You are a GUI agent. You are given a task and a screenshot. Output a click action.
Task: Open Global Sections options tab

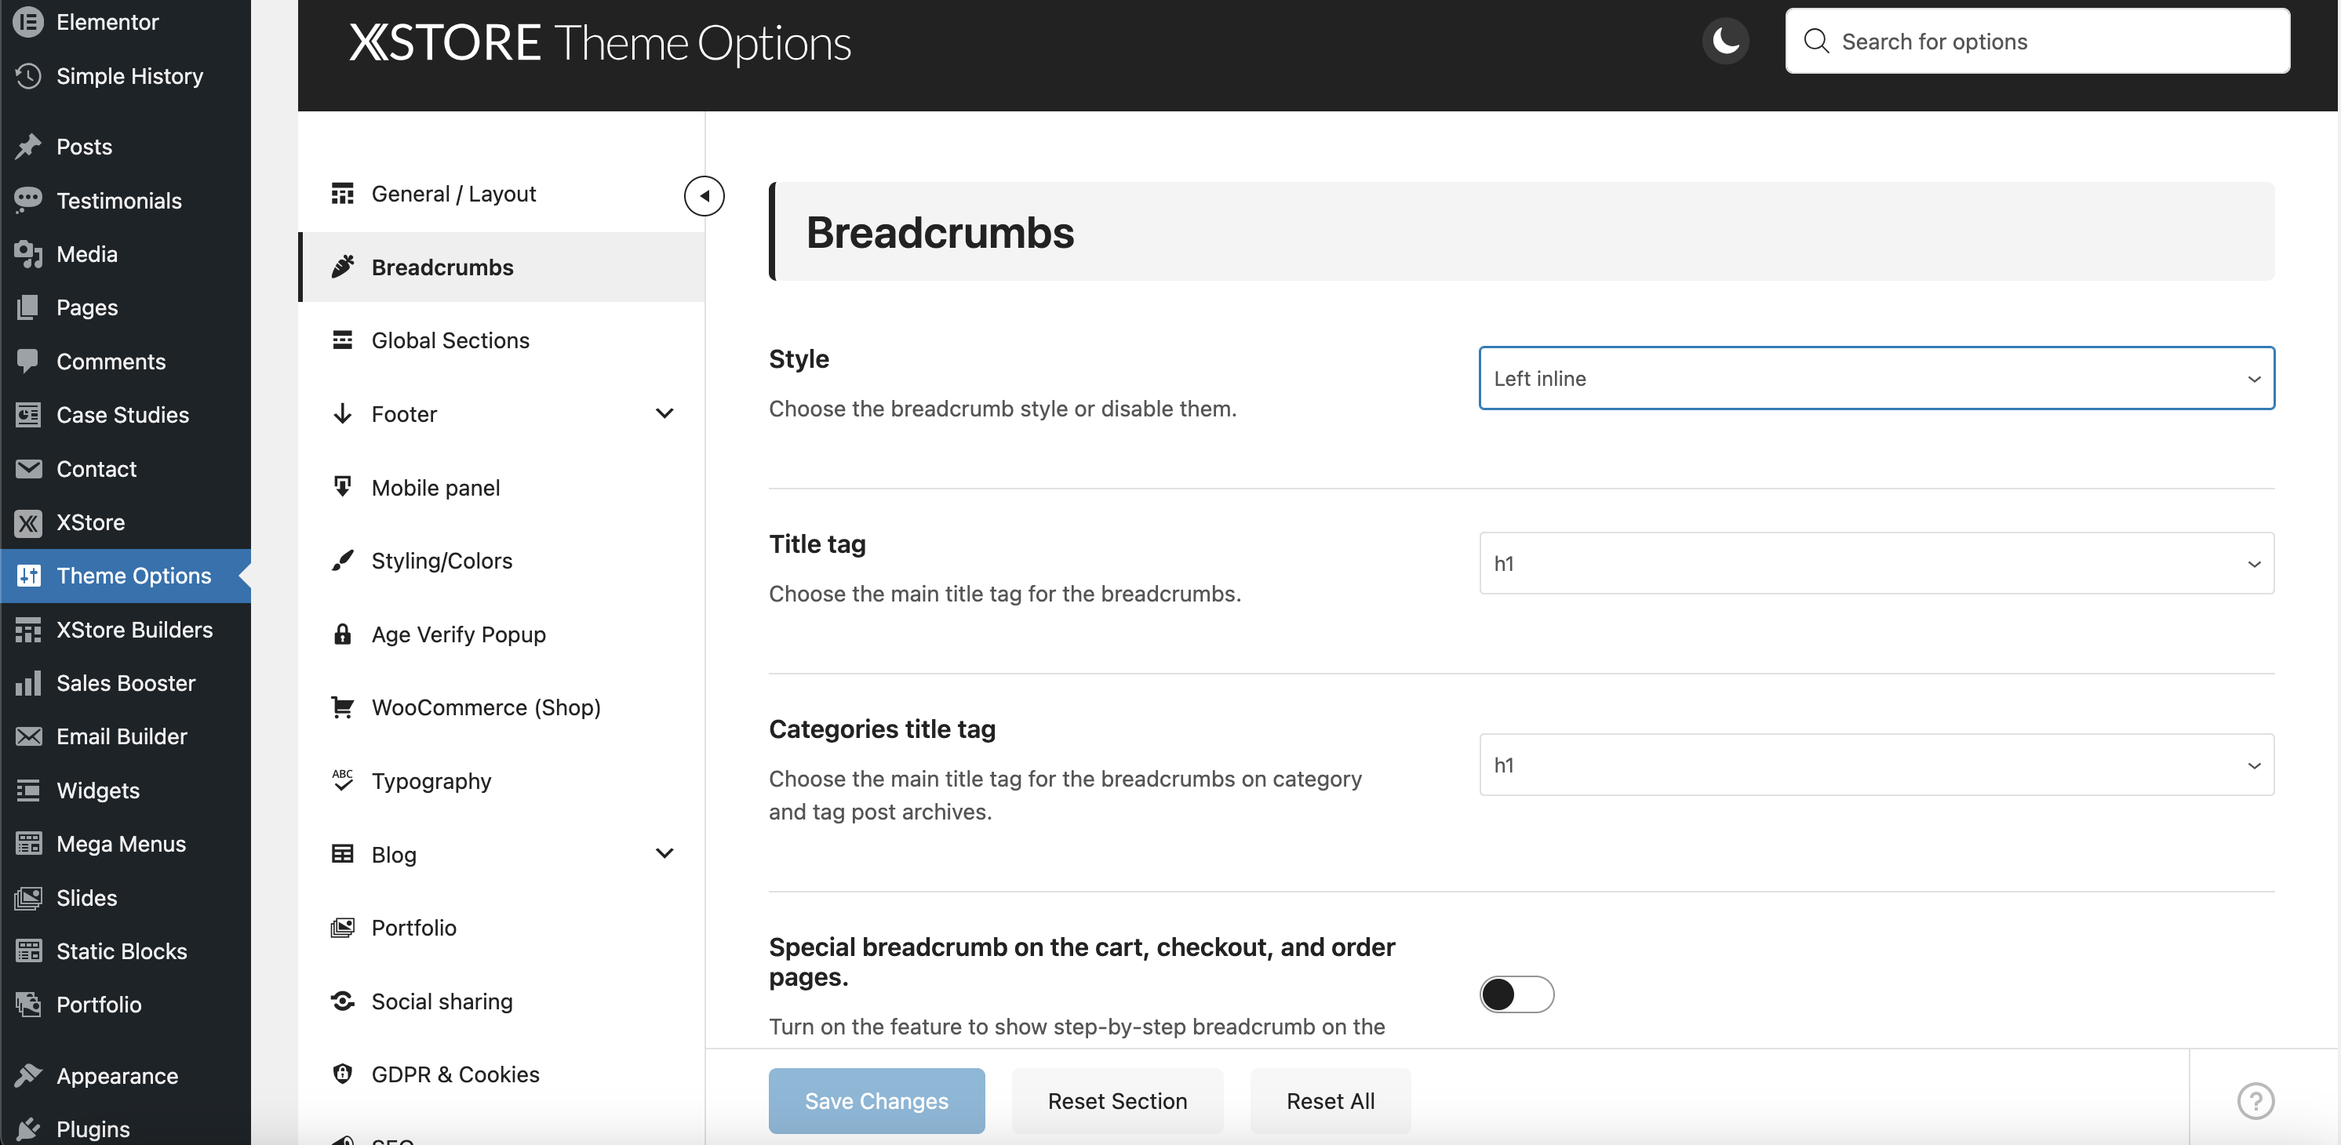(x=450, y=340)
